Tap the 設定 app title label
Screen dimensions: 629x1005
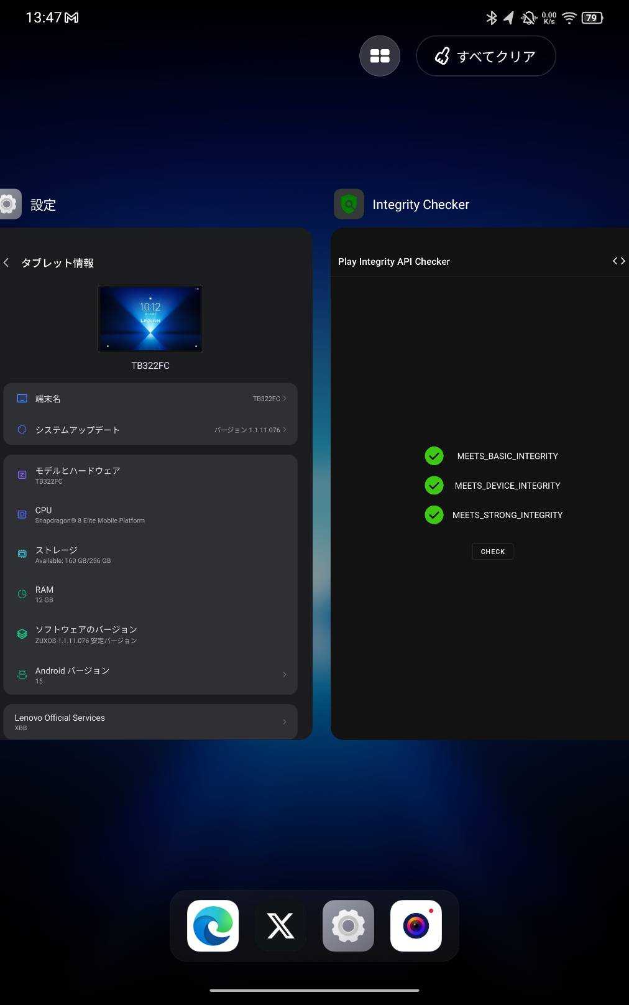(x=44, y=205)
